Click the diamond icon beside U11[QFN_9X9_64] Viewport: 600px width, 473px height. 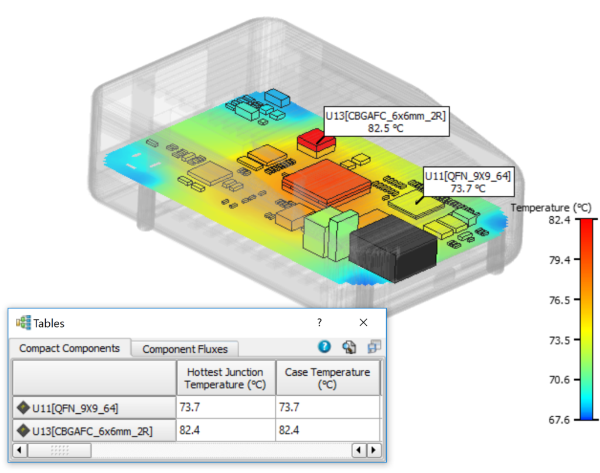click(23, 407)
